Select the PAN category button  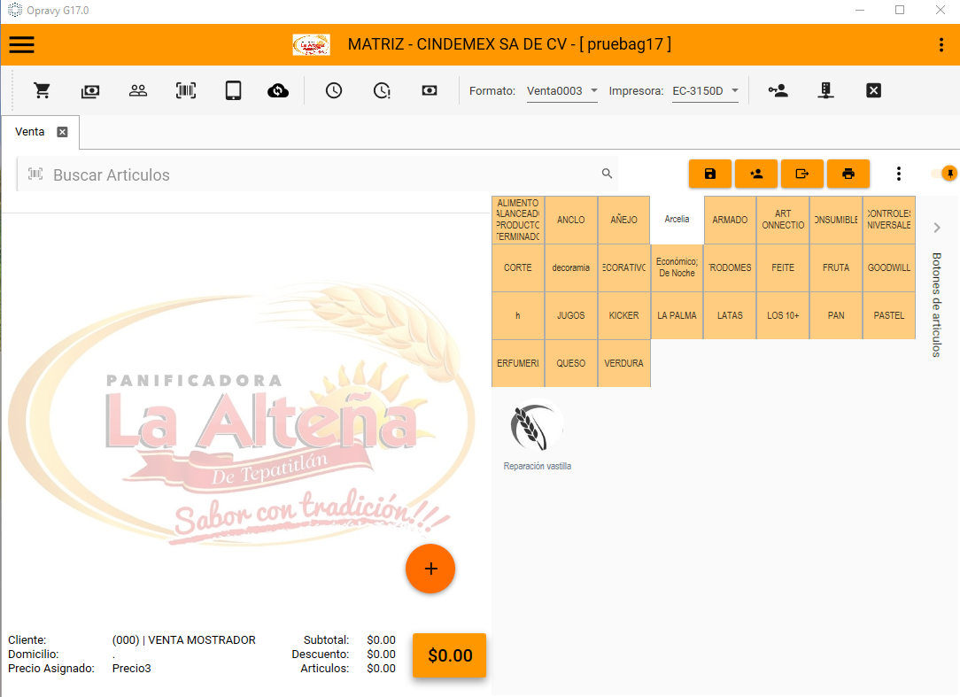pos(836,315)
